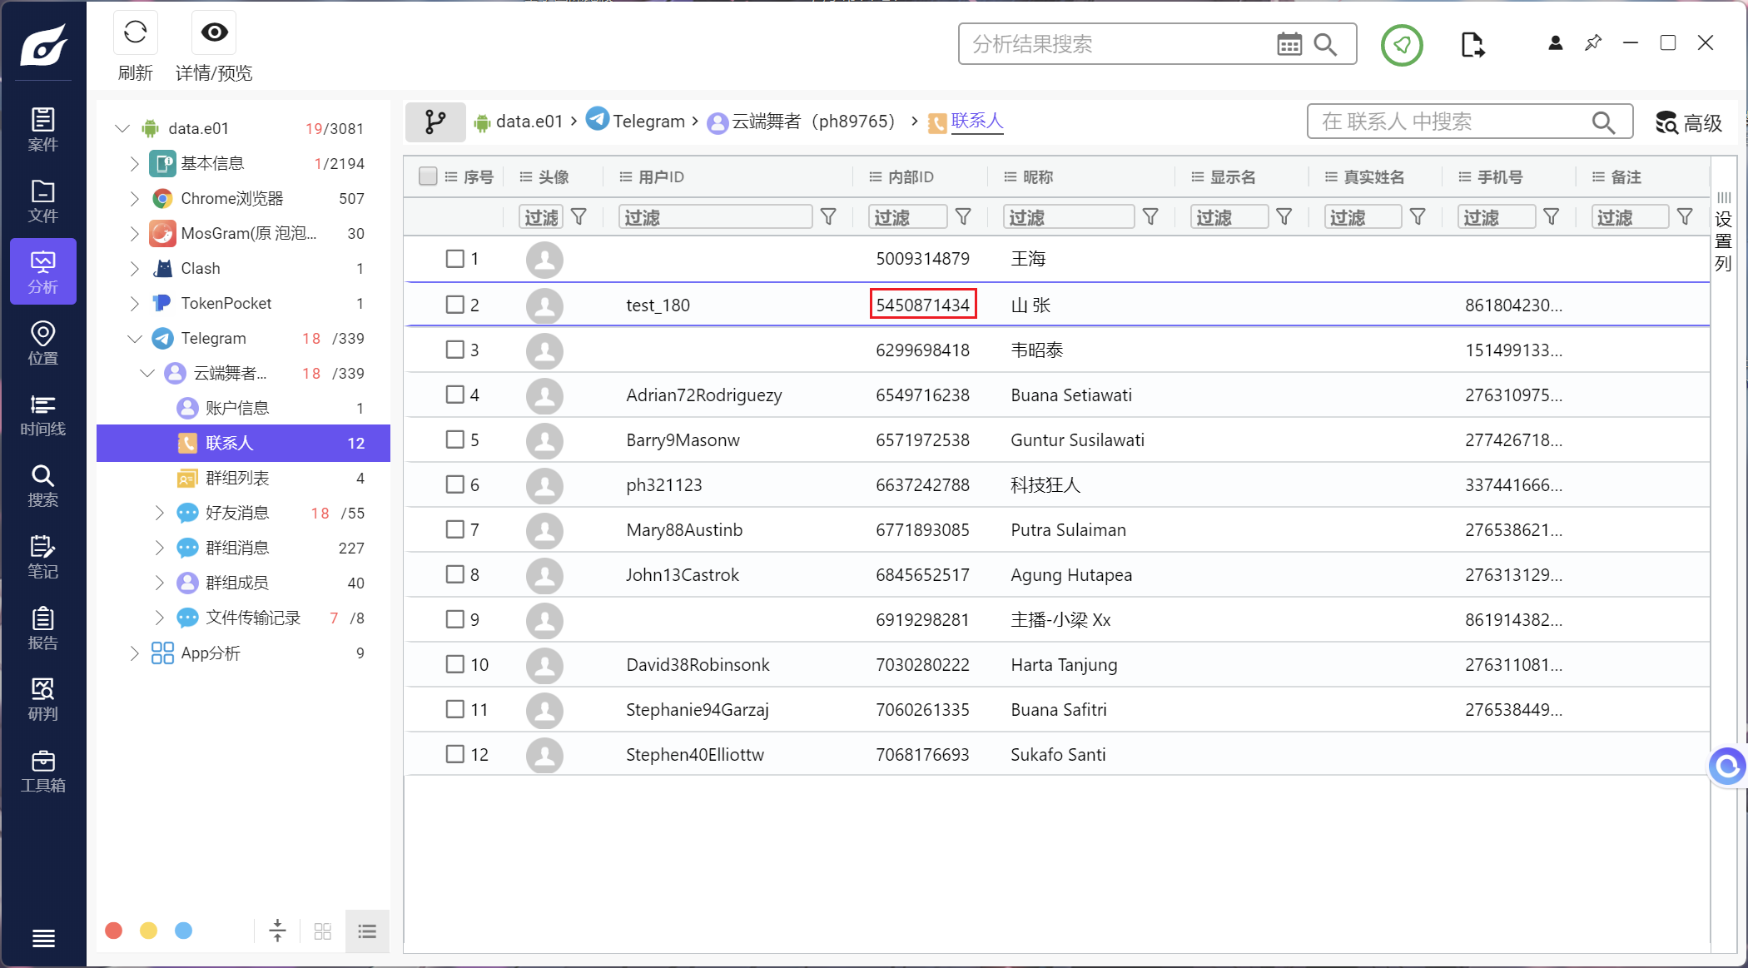Click the 用户ID column header
This screenshot has height=968, width=1748.
pyautogui.click(x=661, y=176)
